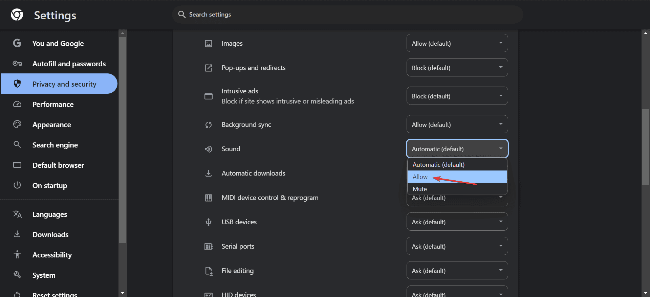Viewport: 650px width, 297px height.
Task: Open System settings section
Action: point(59,275)
